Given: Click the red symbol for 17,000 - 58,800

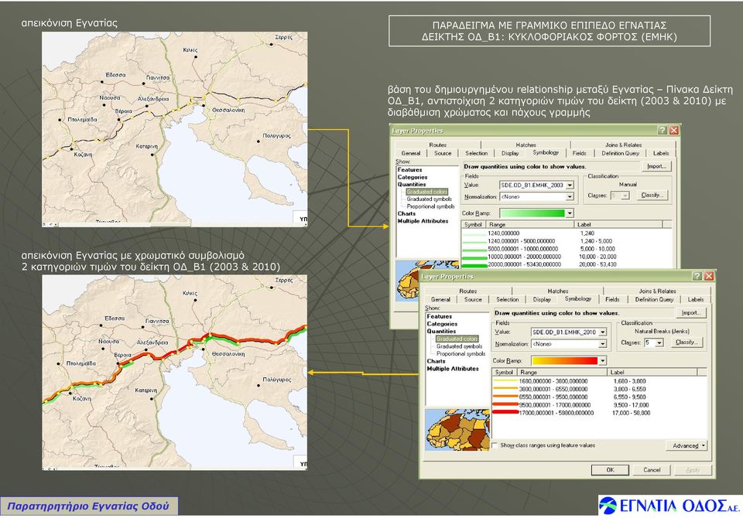Looking at the screenshot, I should point(505,413).
